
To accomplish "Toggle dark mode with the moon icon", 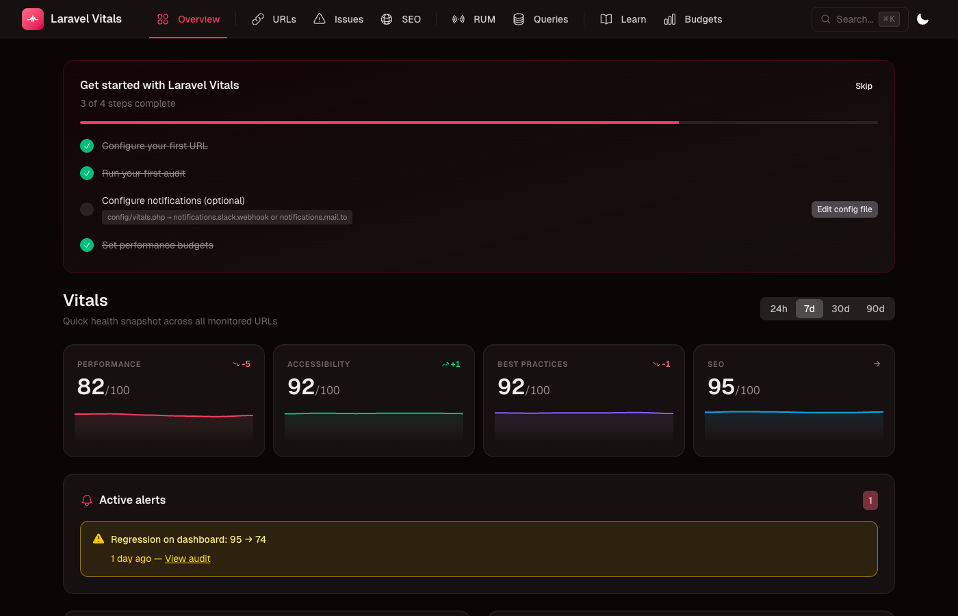I will (922, 19).
